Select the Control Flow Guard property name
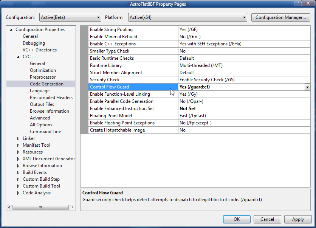 133,87
